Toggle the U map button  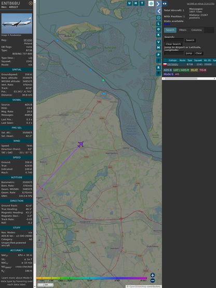[129, 3]
